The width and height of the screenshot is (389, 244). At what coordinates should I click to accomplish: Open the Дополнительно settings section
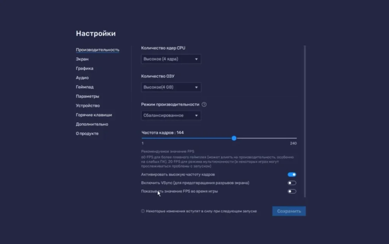(x=92, y=124)
